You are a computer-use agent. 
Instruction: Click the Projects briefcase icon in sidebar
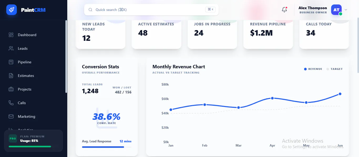(x=11, y=89)
